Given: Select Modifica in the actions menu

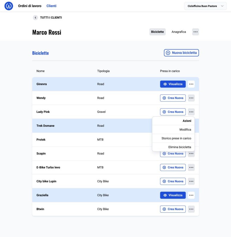Looking at the screenshot, I should 185,130.
